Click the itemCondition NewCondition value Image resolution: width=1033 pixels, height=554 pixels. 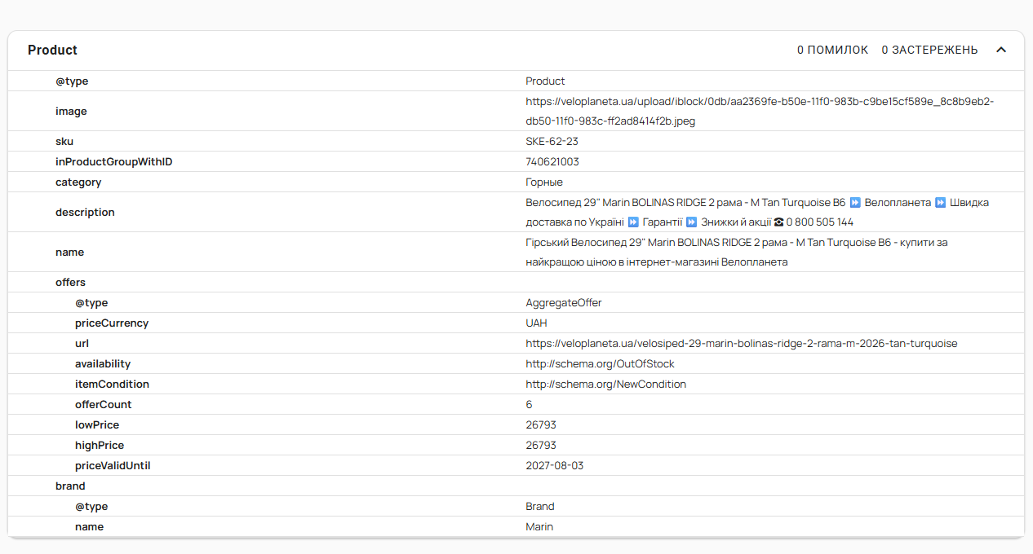[605, 385]
